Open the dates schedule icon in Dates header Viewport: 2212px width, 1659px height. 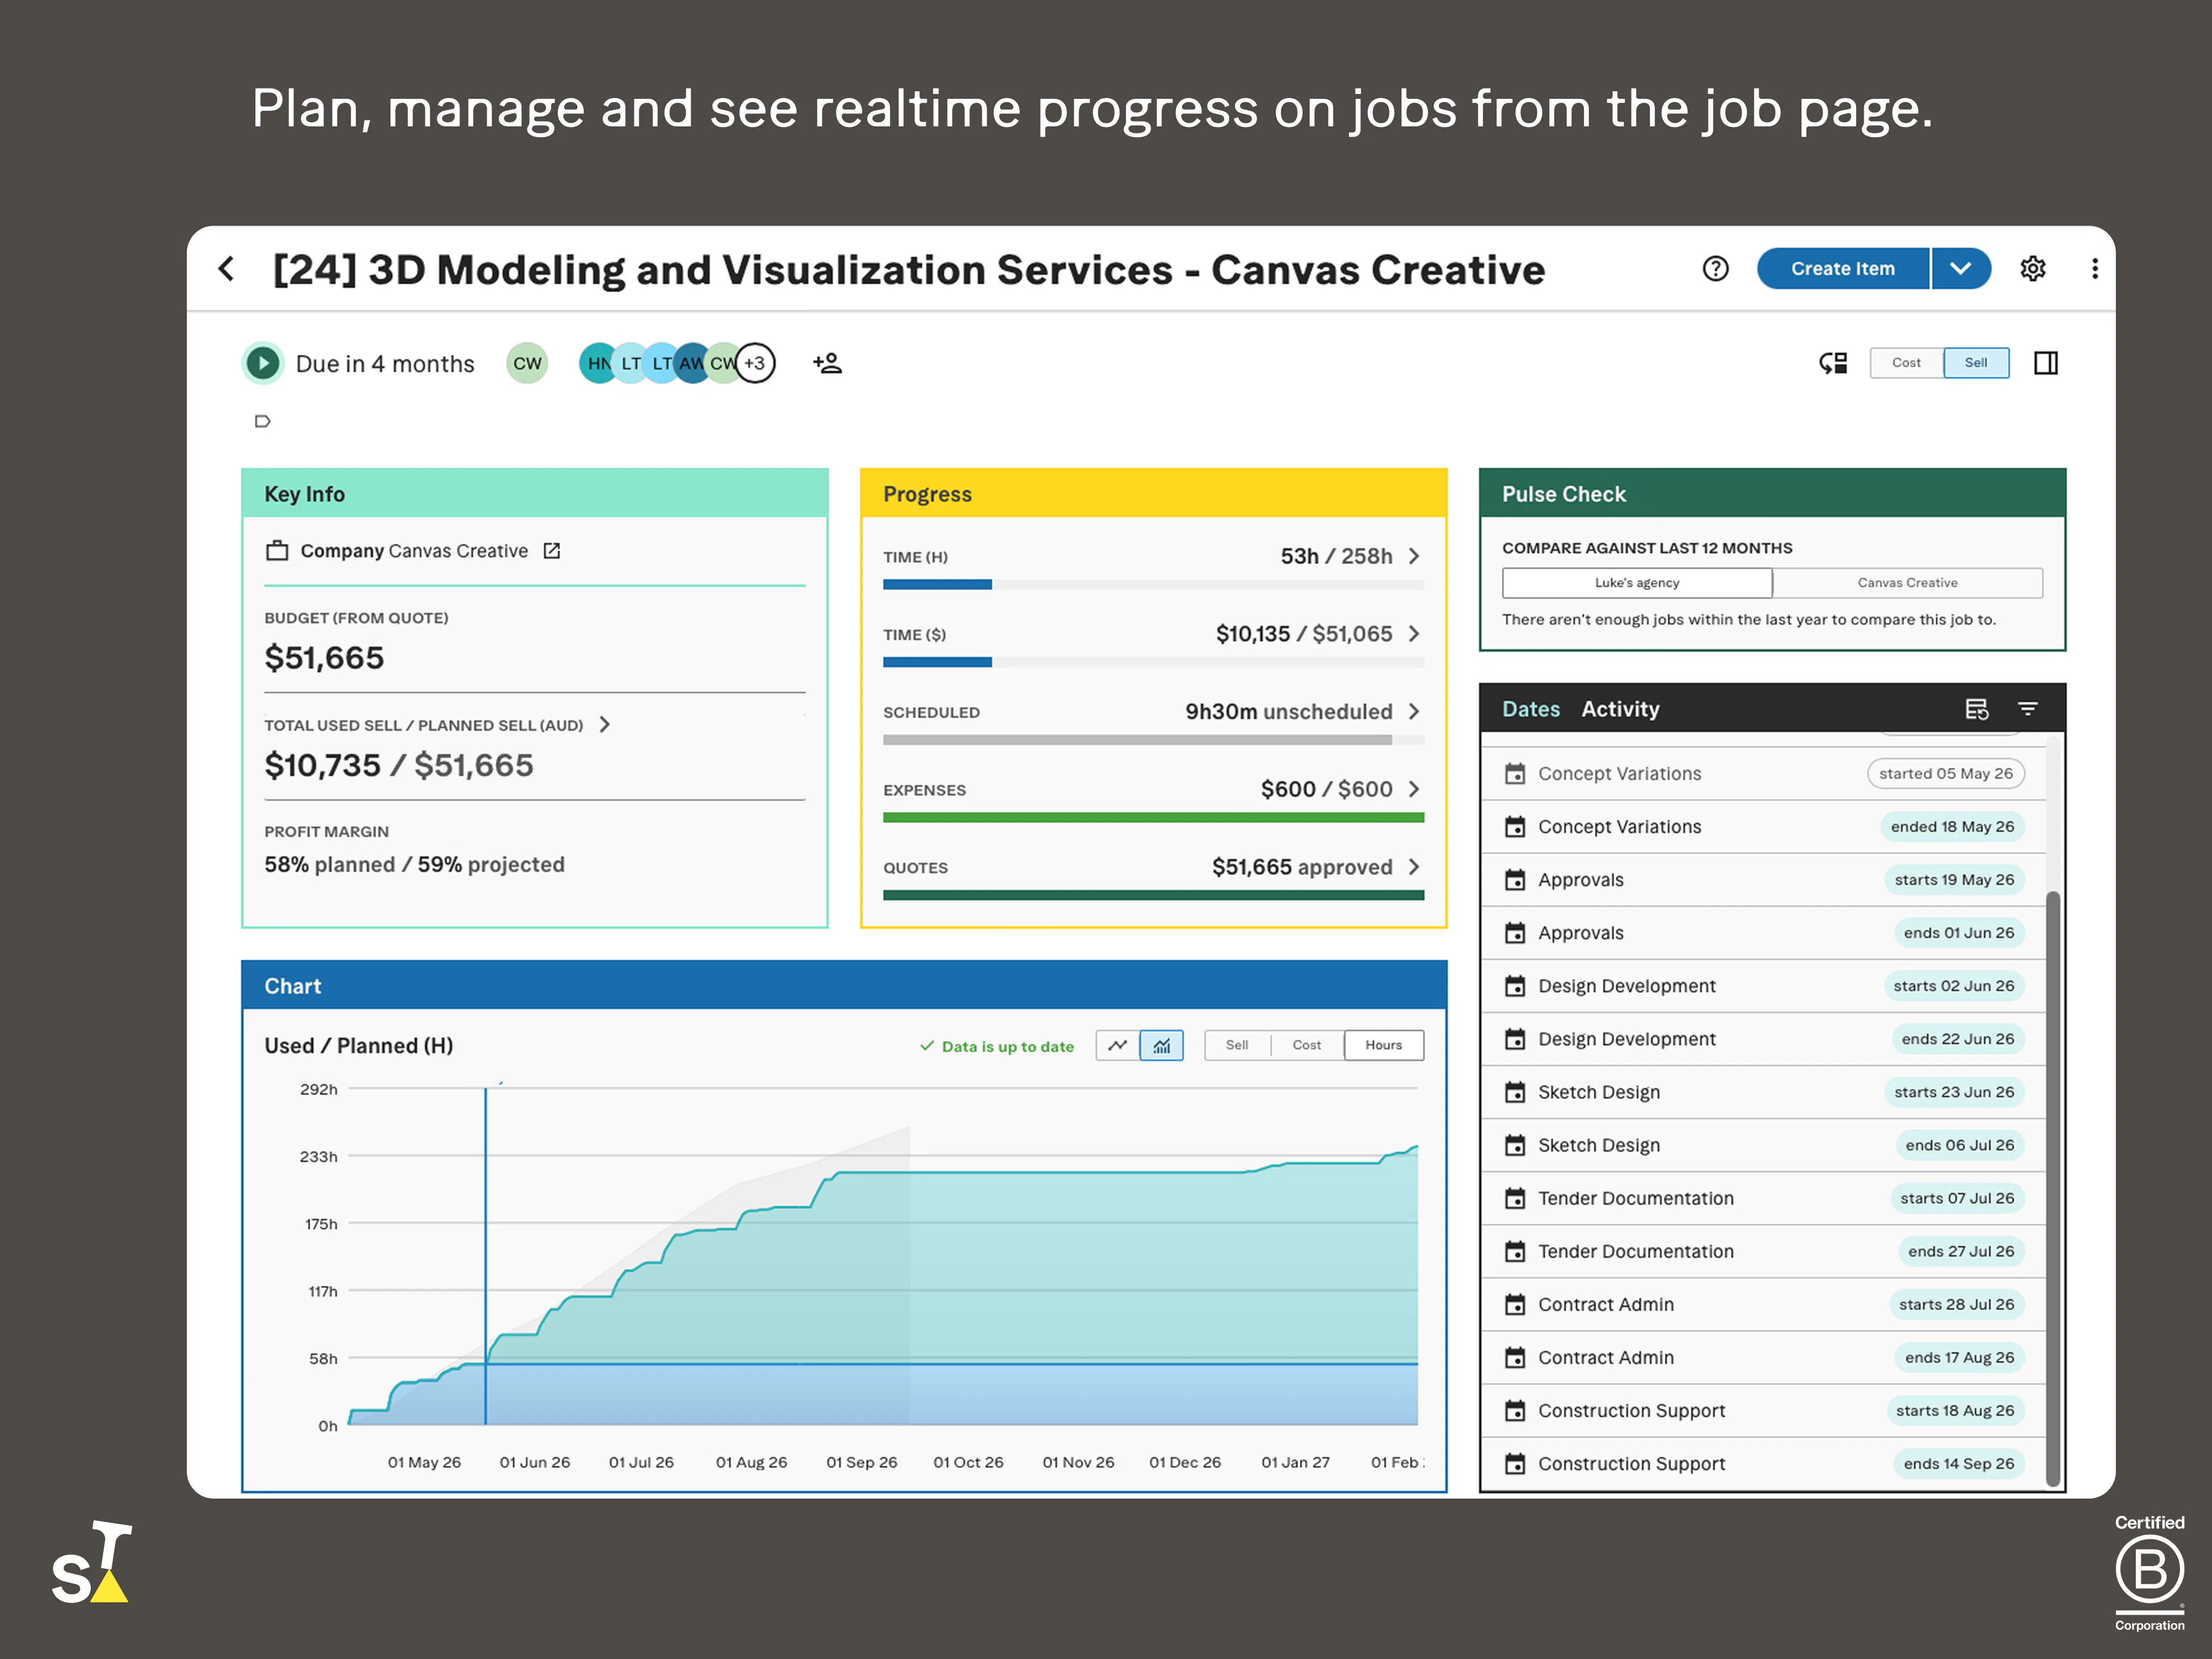(1976, 709)
